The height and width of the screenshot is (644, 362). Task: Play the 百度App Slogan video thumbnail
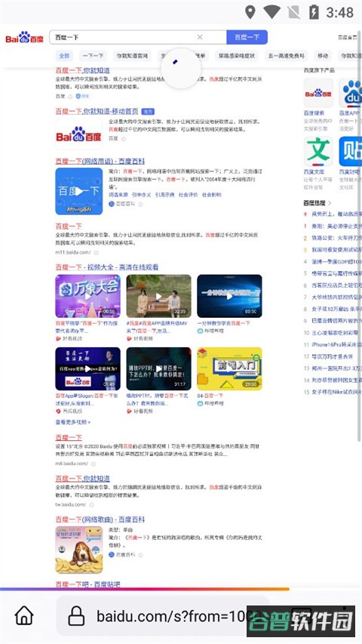87,369
